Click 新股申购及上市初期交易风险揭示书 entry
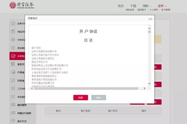Viewport: 187px width, 124px height. tap(50, 66)
